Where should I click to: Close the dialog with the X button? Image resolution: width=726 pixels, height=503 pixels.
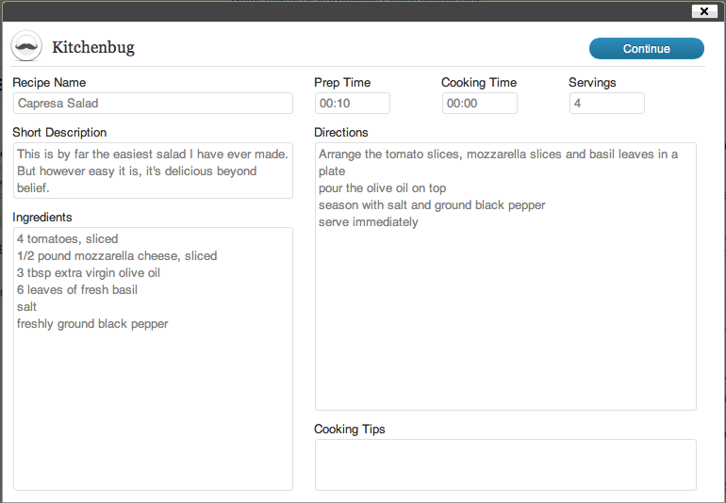704,11
